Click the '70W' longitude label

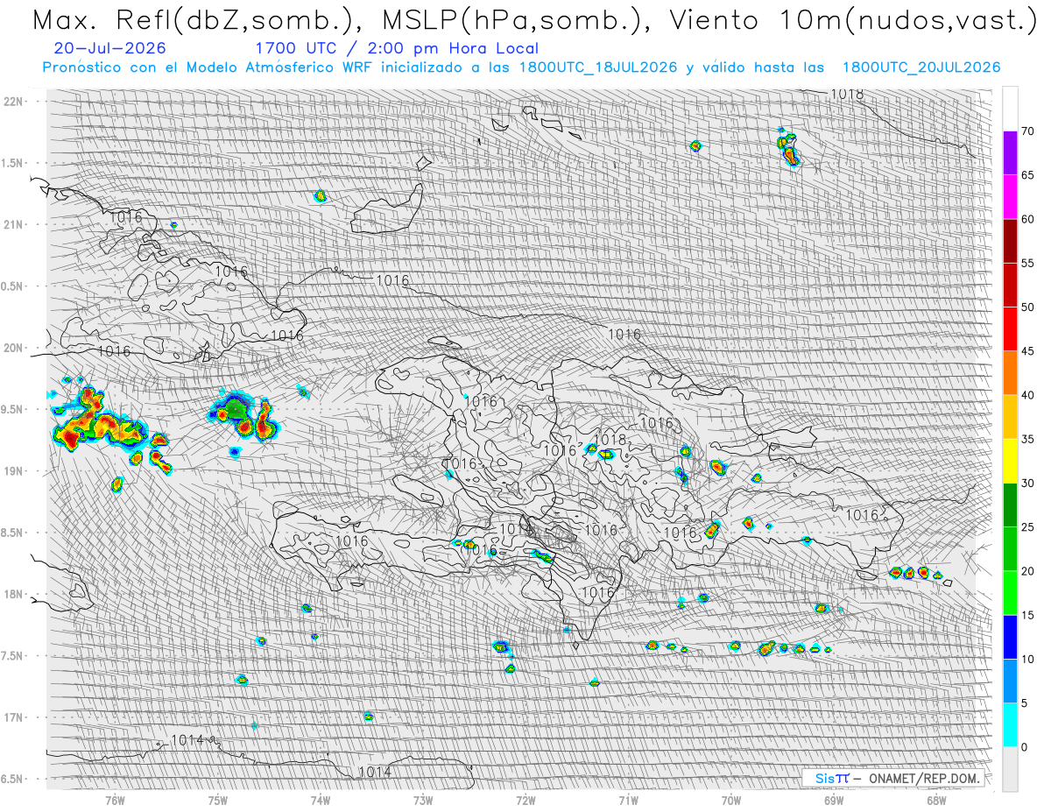point(731,800)
